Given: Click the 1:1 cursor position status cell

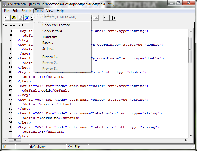Looking at the screenshot, I should click(x=9, y=147).
